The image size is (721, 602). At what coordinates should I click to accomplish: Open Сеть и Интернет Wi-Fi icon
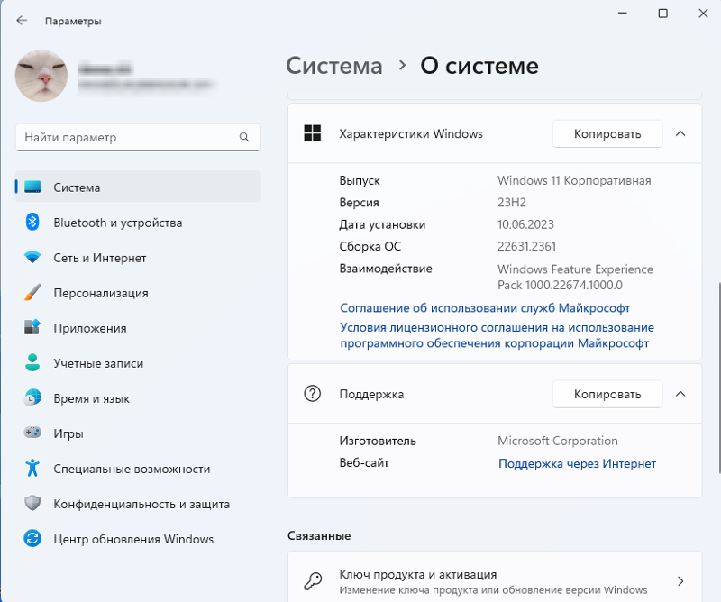(x=32, y=257)
